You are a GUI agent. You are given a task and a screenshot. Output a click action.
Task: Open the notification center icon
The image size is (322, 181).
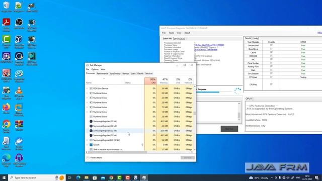pyautogui.click(x=316, y=177)
